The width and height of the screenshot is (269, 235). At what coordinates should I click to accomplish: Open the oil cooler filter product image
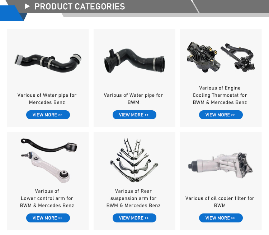click(220, 165)
